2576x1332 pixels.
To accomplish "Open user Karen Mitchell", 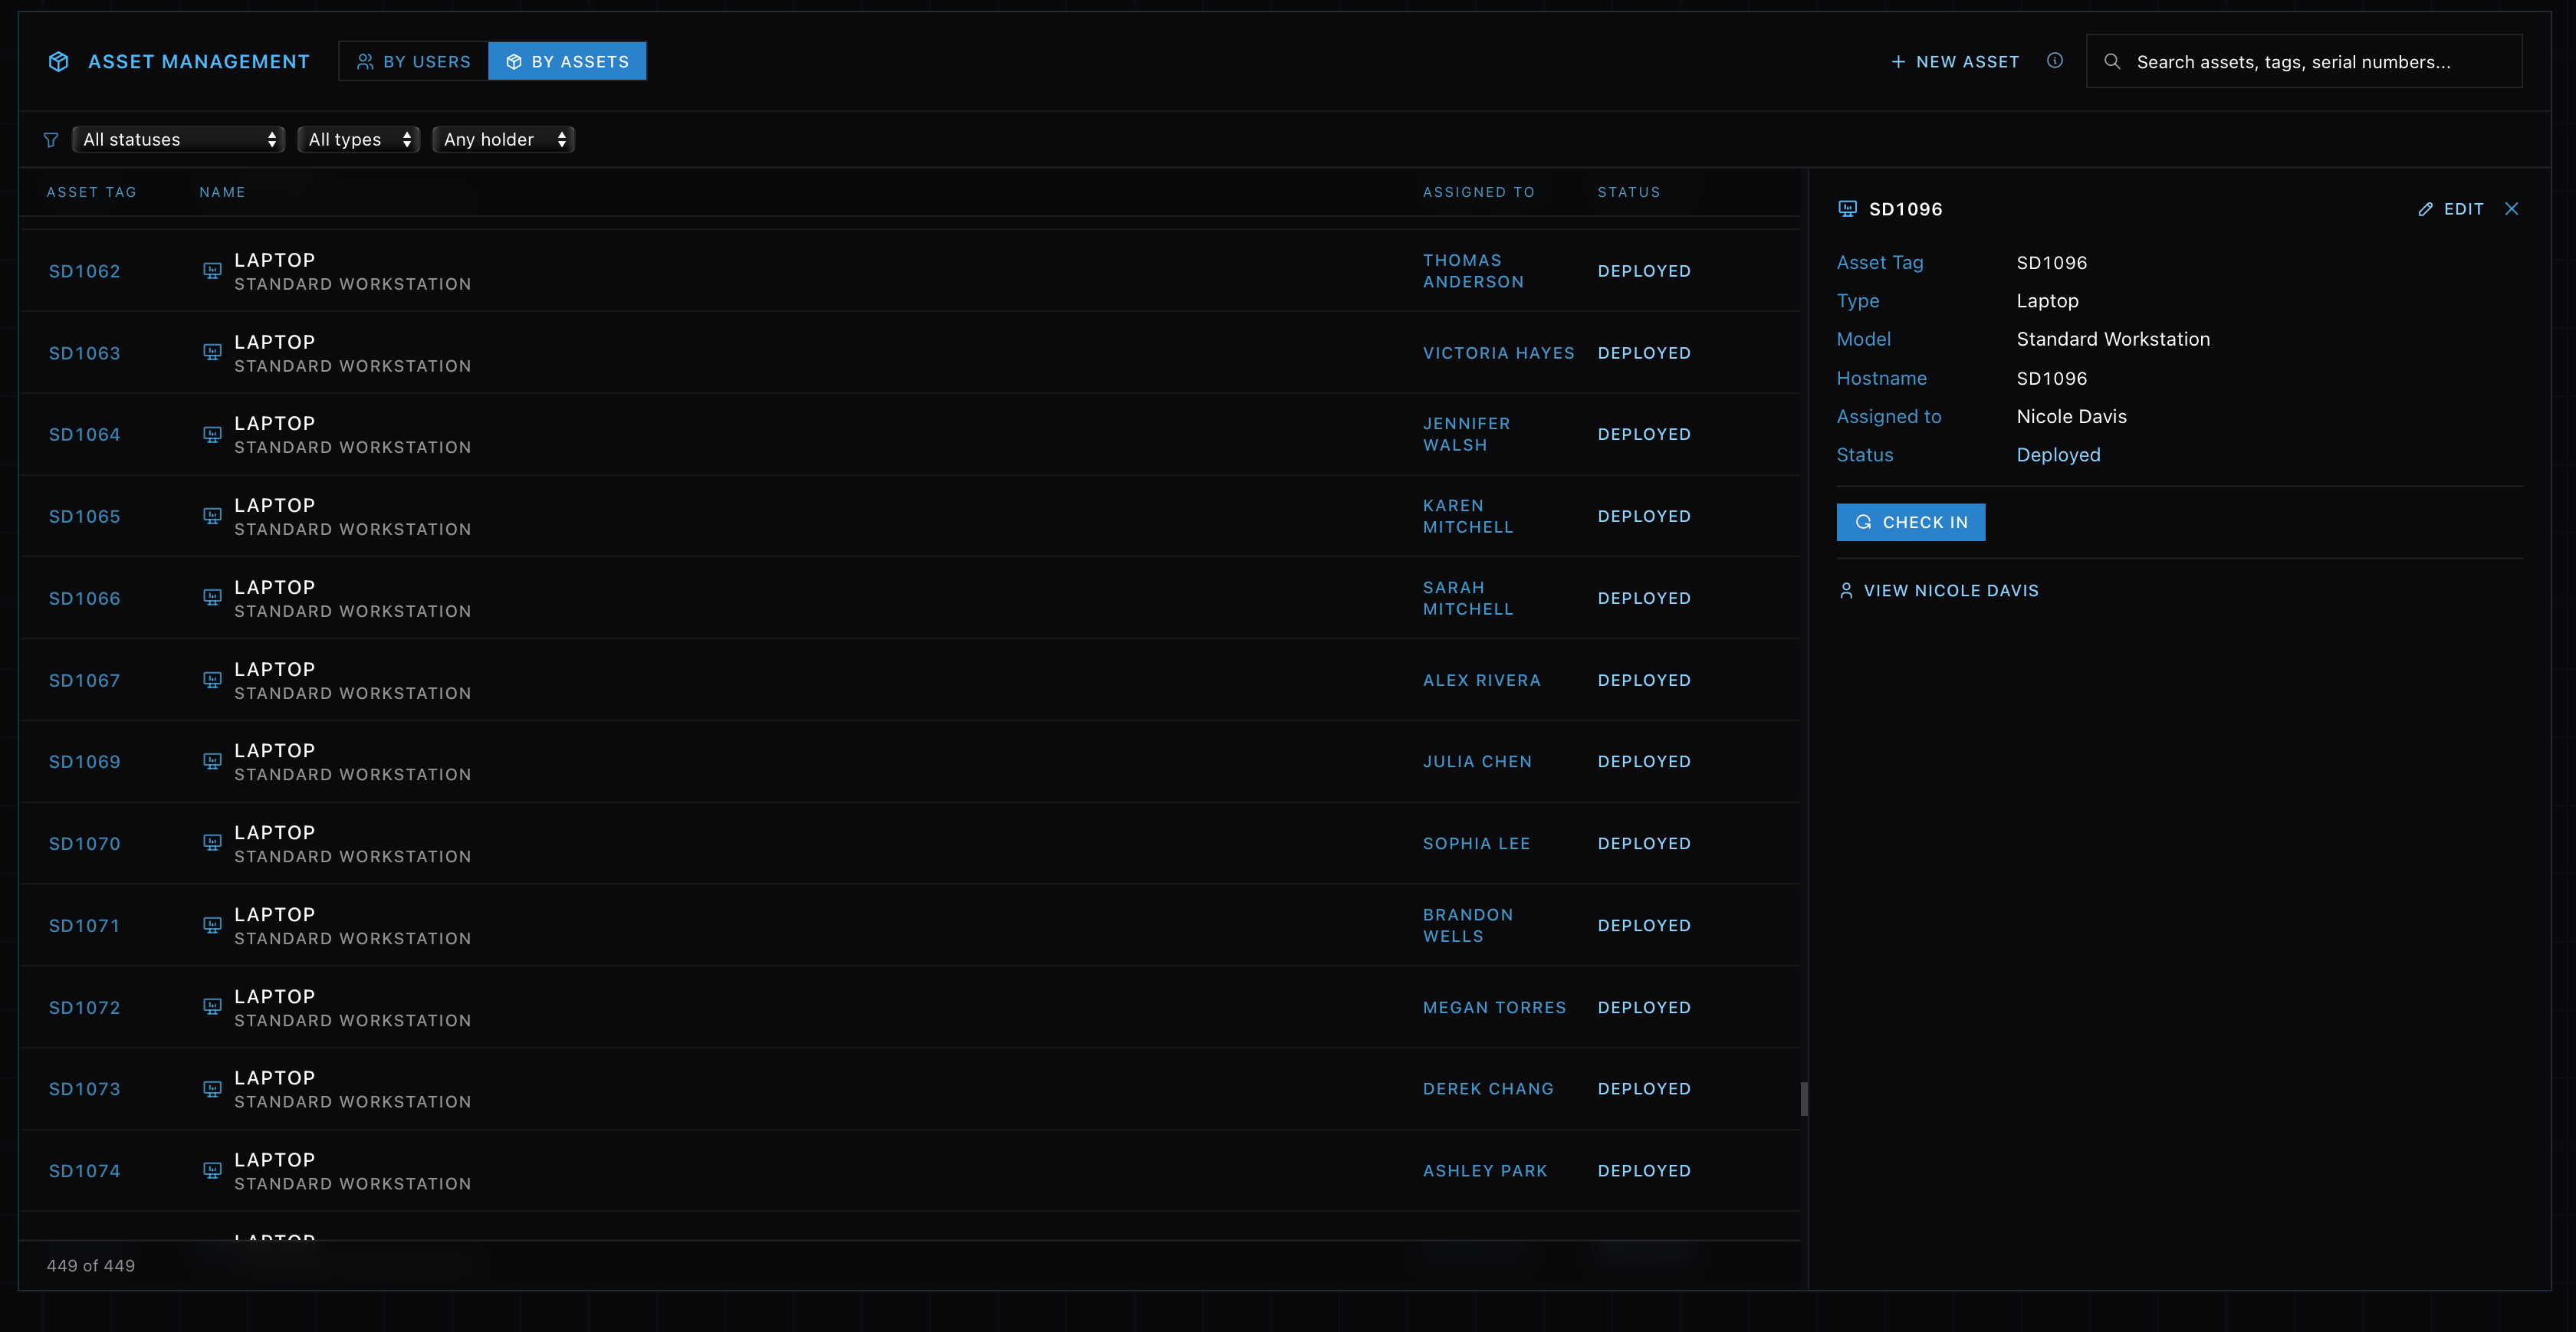I will 1468,517.
